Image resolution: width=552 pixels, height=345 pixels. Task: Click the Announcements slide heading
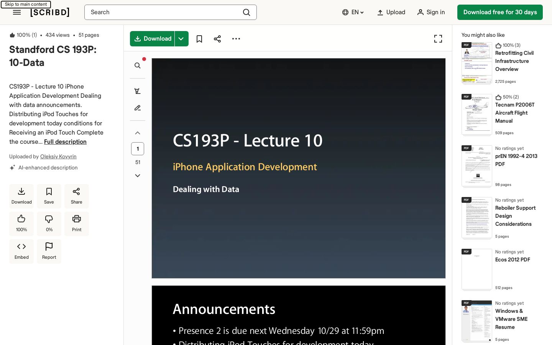224,309
